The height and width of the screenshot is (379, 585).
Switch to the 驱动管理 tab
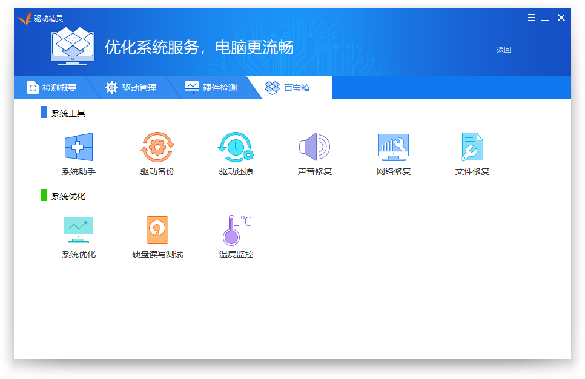pos(131,88)
